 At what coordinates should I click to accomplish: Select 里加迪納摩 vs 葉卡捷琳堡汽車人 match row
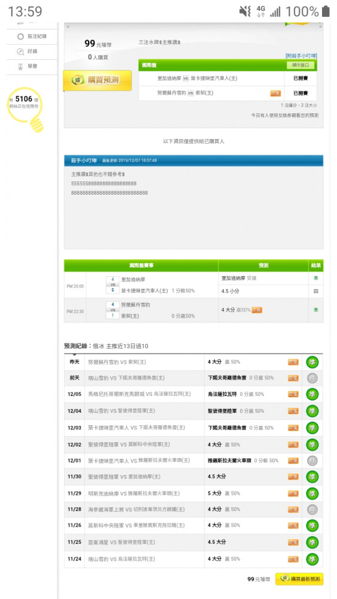pos(227,78)
